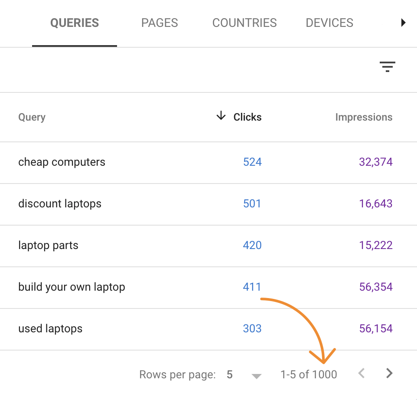Viewport: 417px width, 400px height.
Task: Switch to the Devices tab
Action: click(x=329, y=23)
